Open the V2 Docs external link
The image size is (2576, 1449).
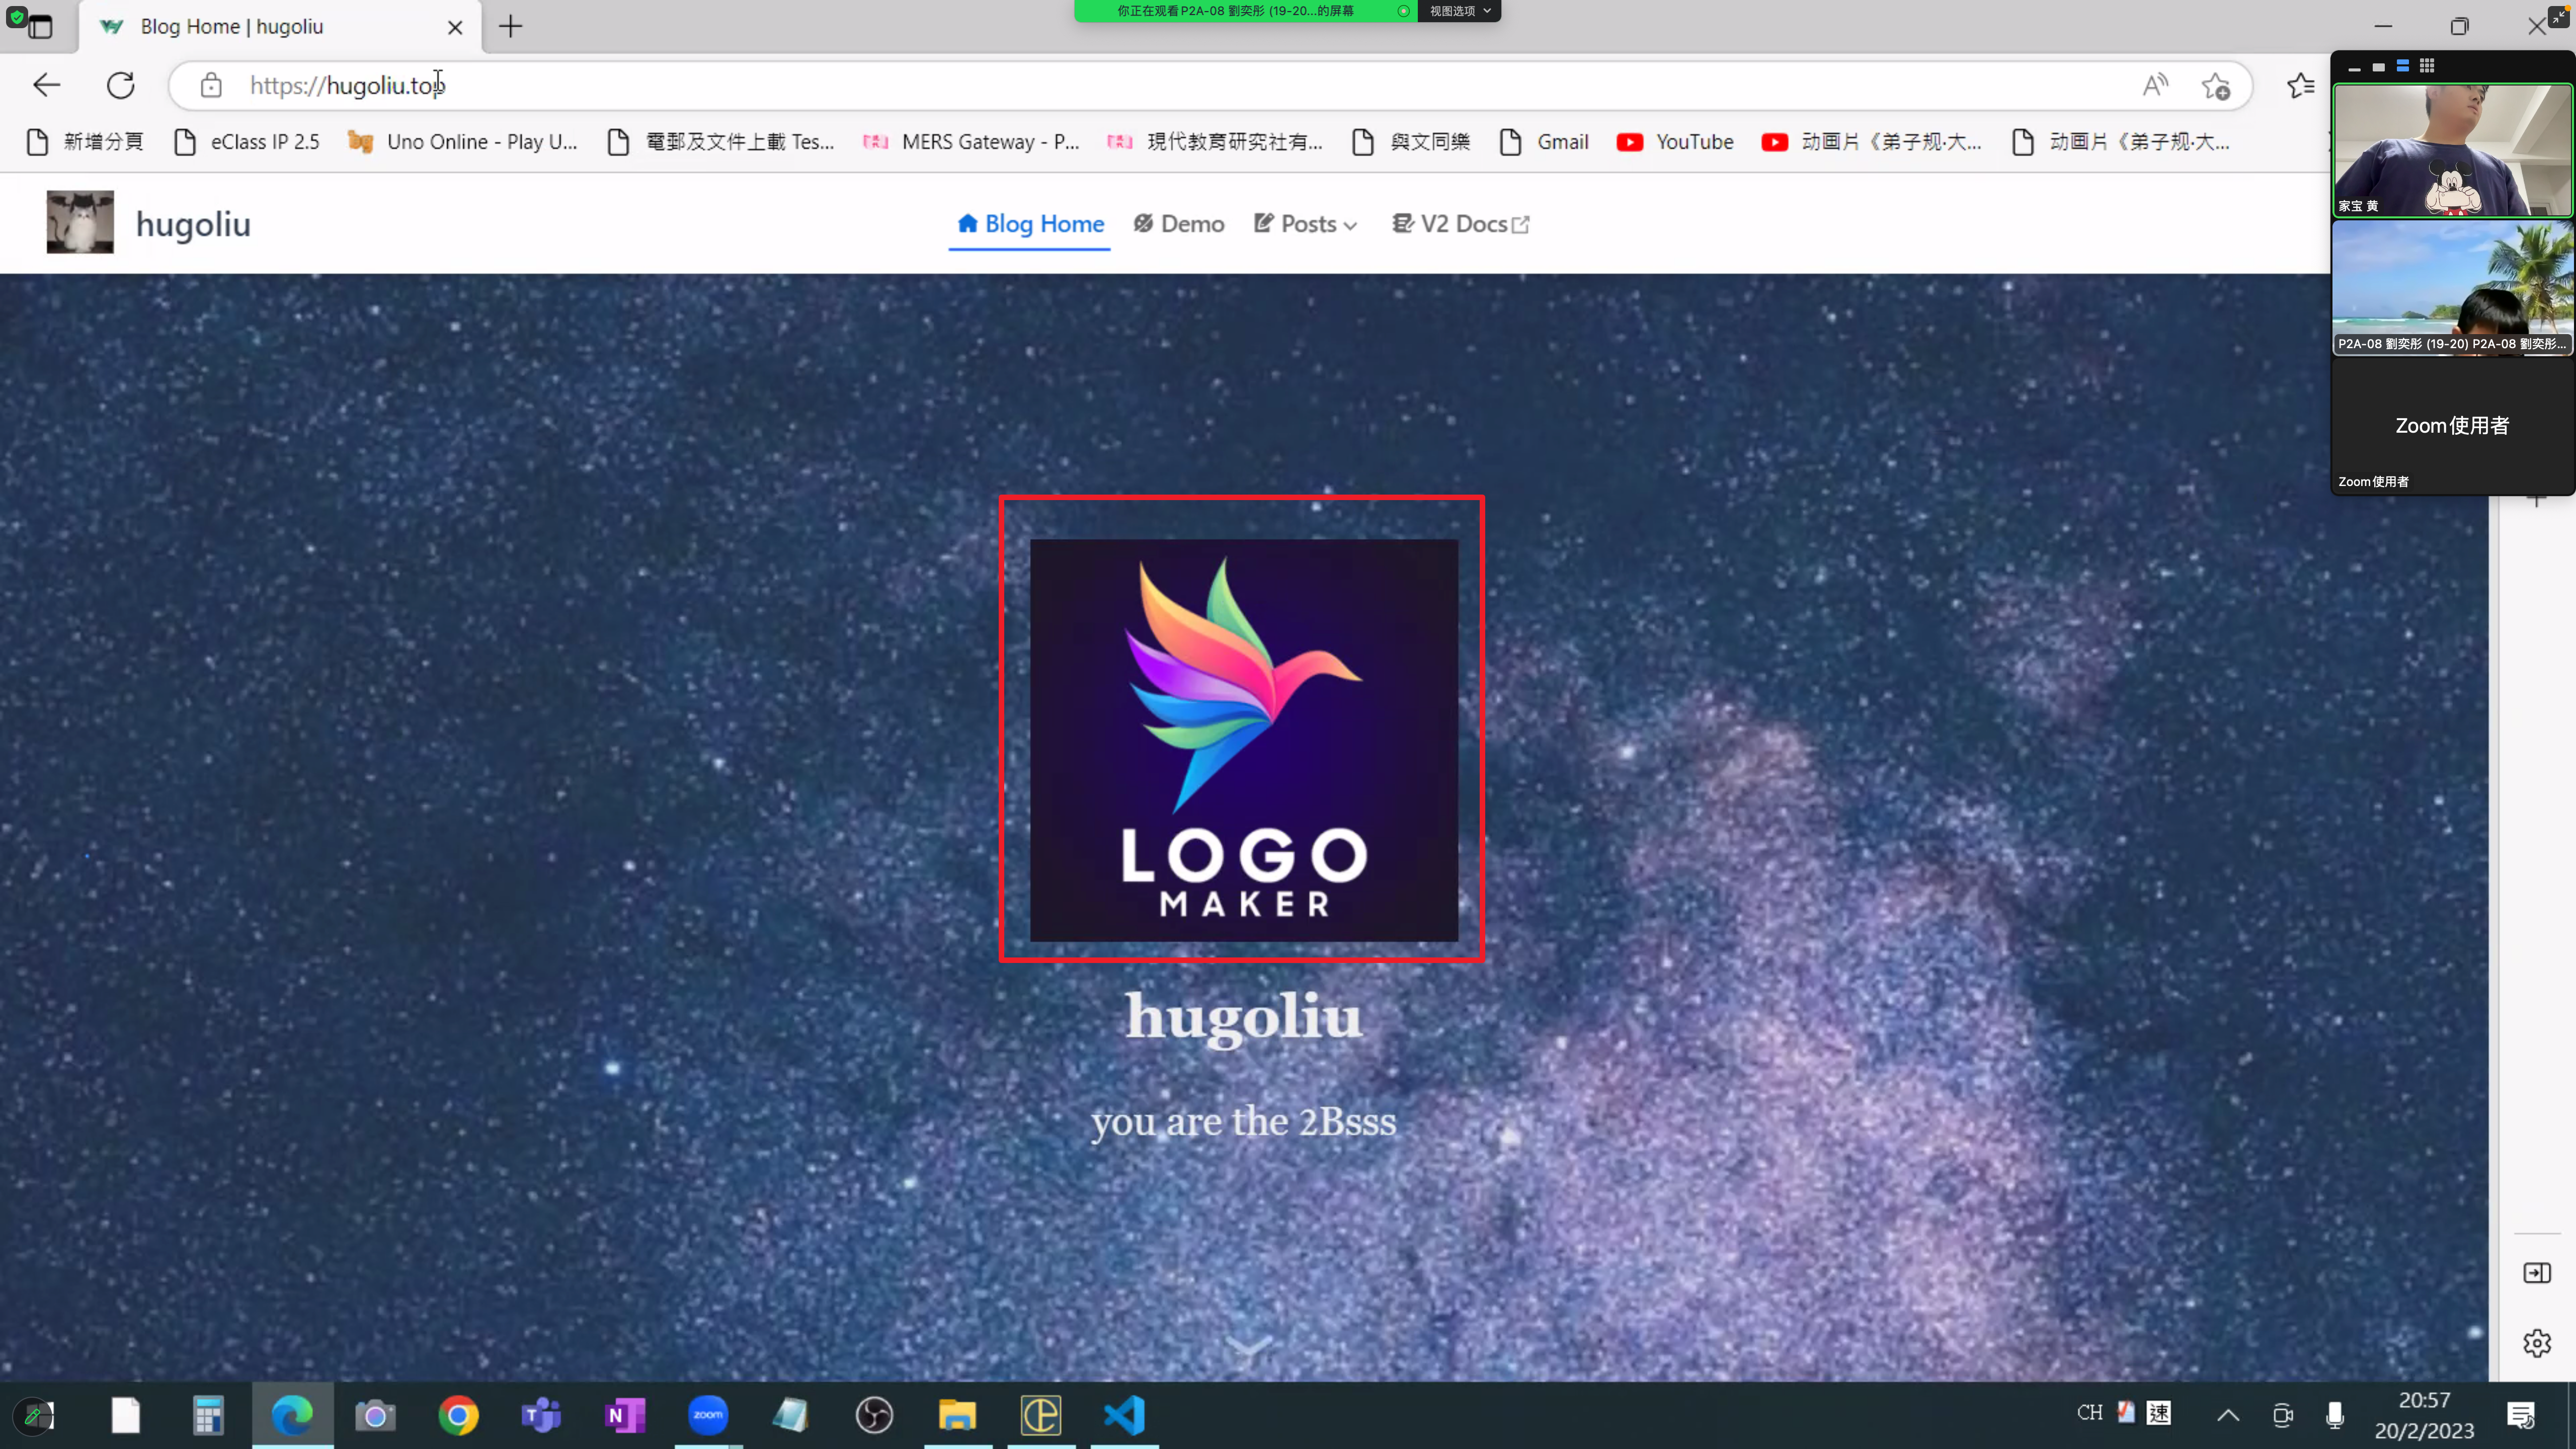coord(1461,224)
